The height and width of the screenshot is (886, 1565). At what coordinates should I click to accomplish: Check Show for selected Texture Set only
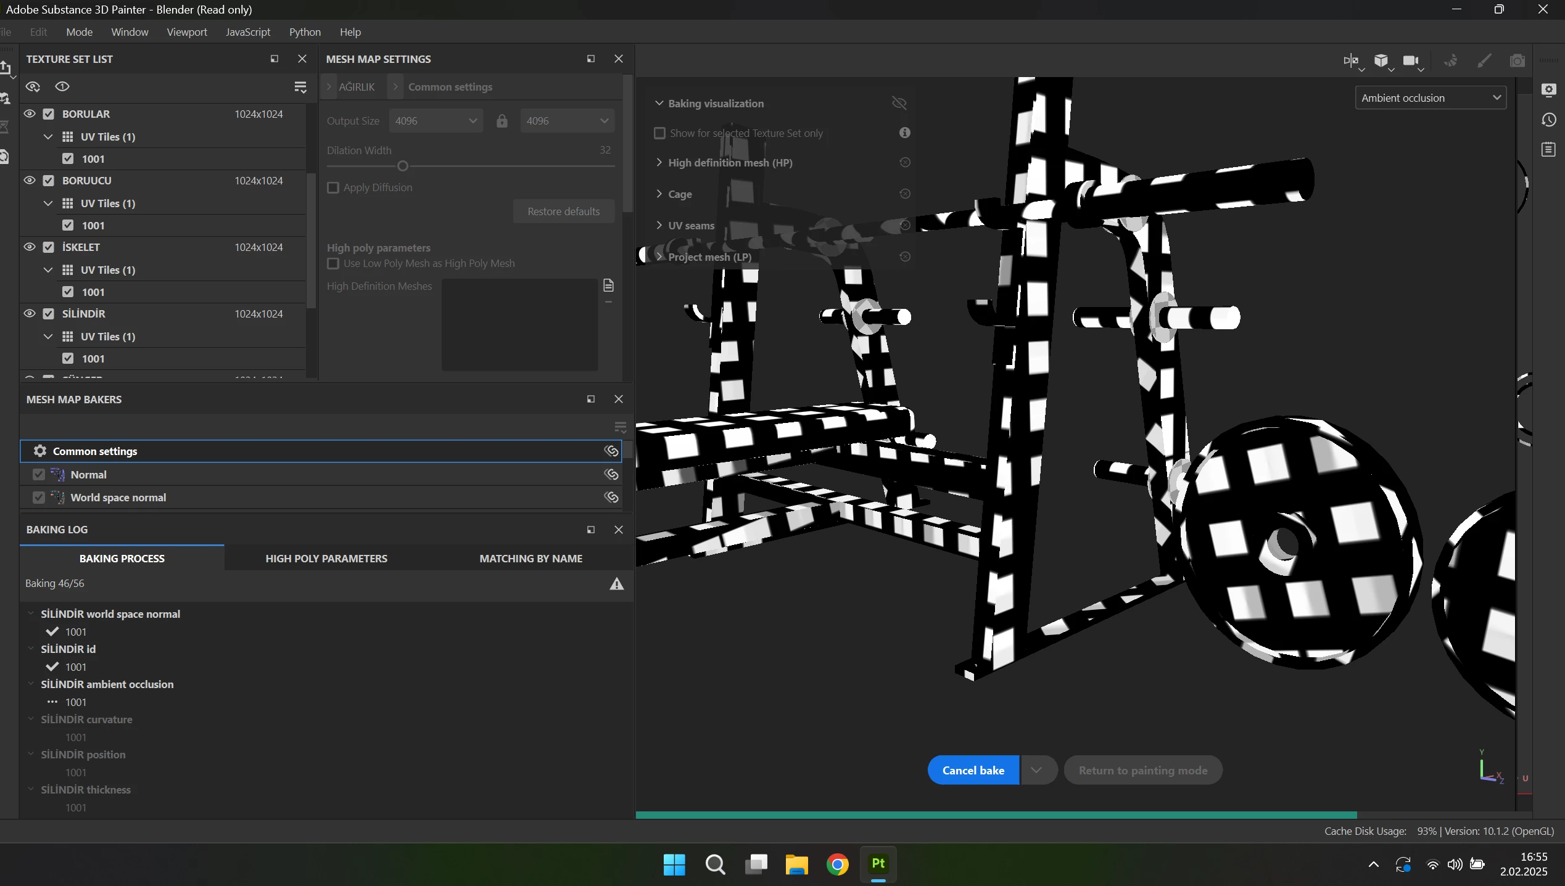pyautogui.click(x=659, y=133)
